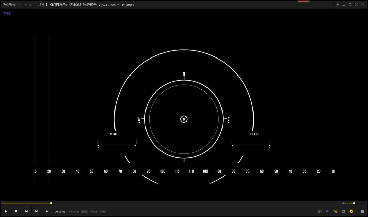Click the AAC audio codec indicator

(x=103, y=211)
